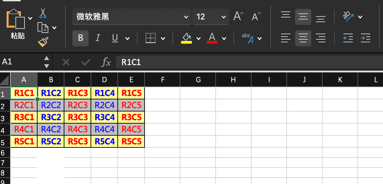The image size is (383, 184).
Task: Toggle center horizontal alignment
Action: pos(303,38)
